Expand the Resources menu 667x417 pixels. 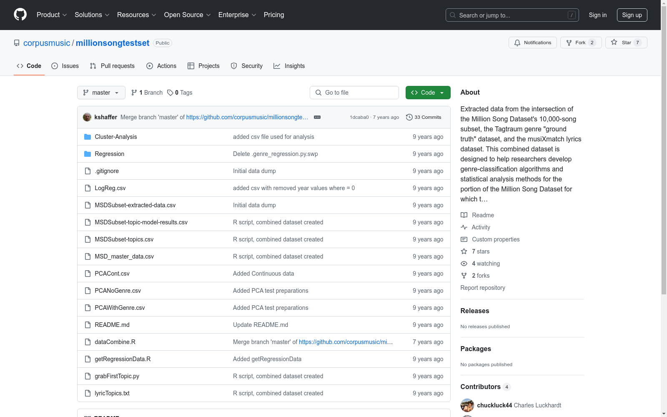pyautogui.click(x=137, y=15)
